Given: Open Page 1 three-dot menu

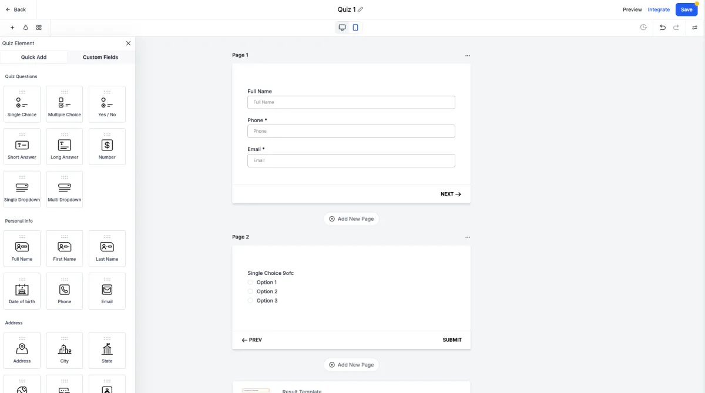Looking at the screenshot, I should tap(468, 55).
